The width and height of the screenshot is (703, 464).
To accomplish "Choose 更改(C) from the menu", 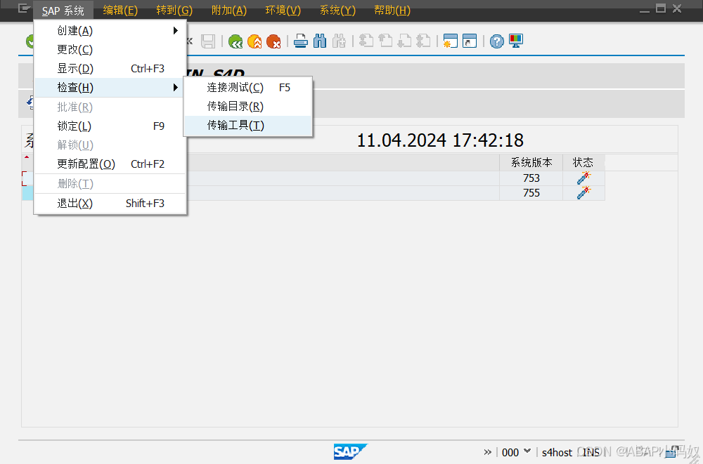I will coord(110,49).
